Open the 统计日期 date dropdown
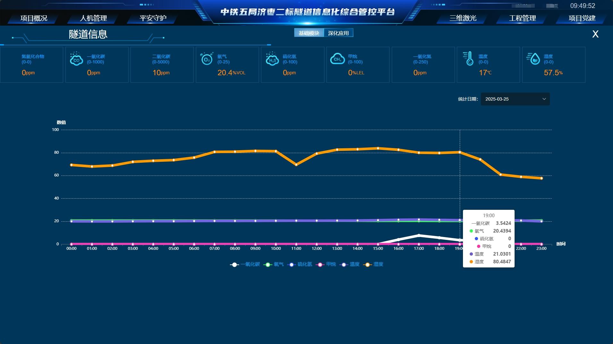 click(515, 99)
